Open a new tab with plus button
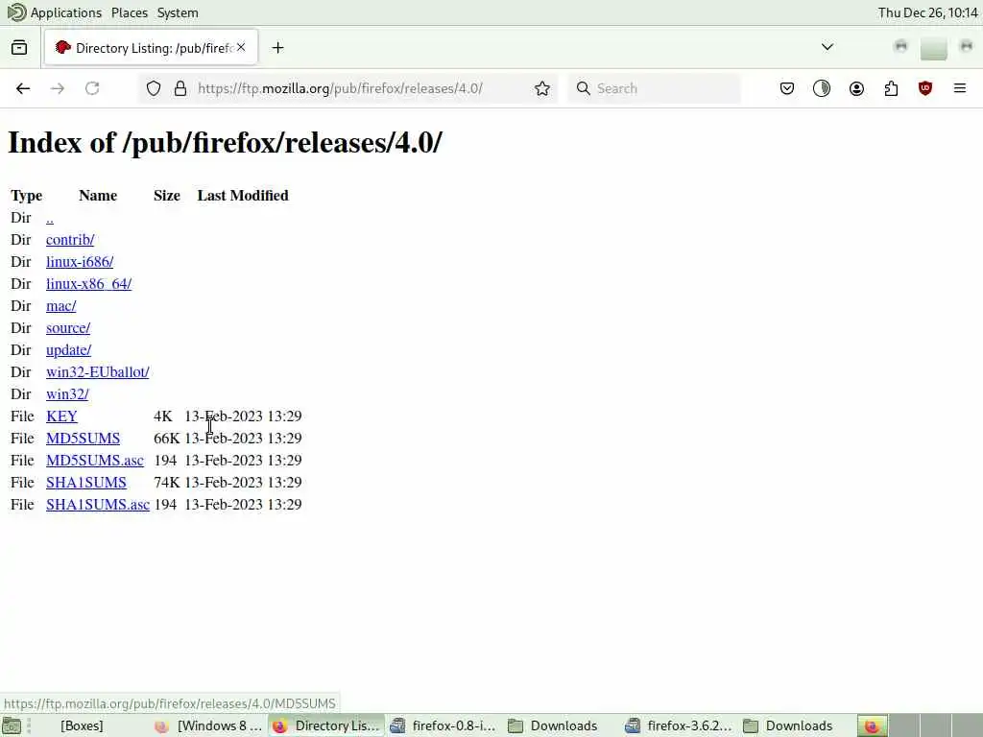 pos(277,48)
